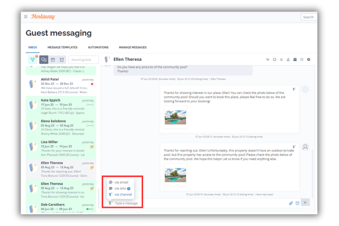Open the filter panel in the inbox
The height and width of the screenshot is (226, 339).
(x=32, y=60)
